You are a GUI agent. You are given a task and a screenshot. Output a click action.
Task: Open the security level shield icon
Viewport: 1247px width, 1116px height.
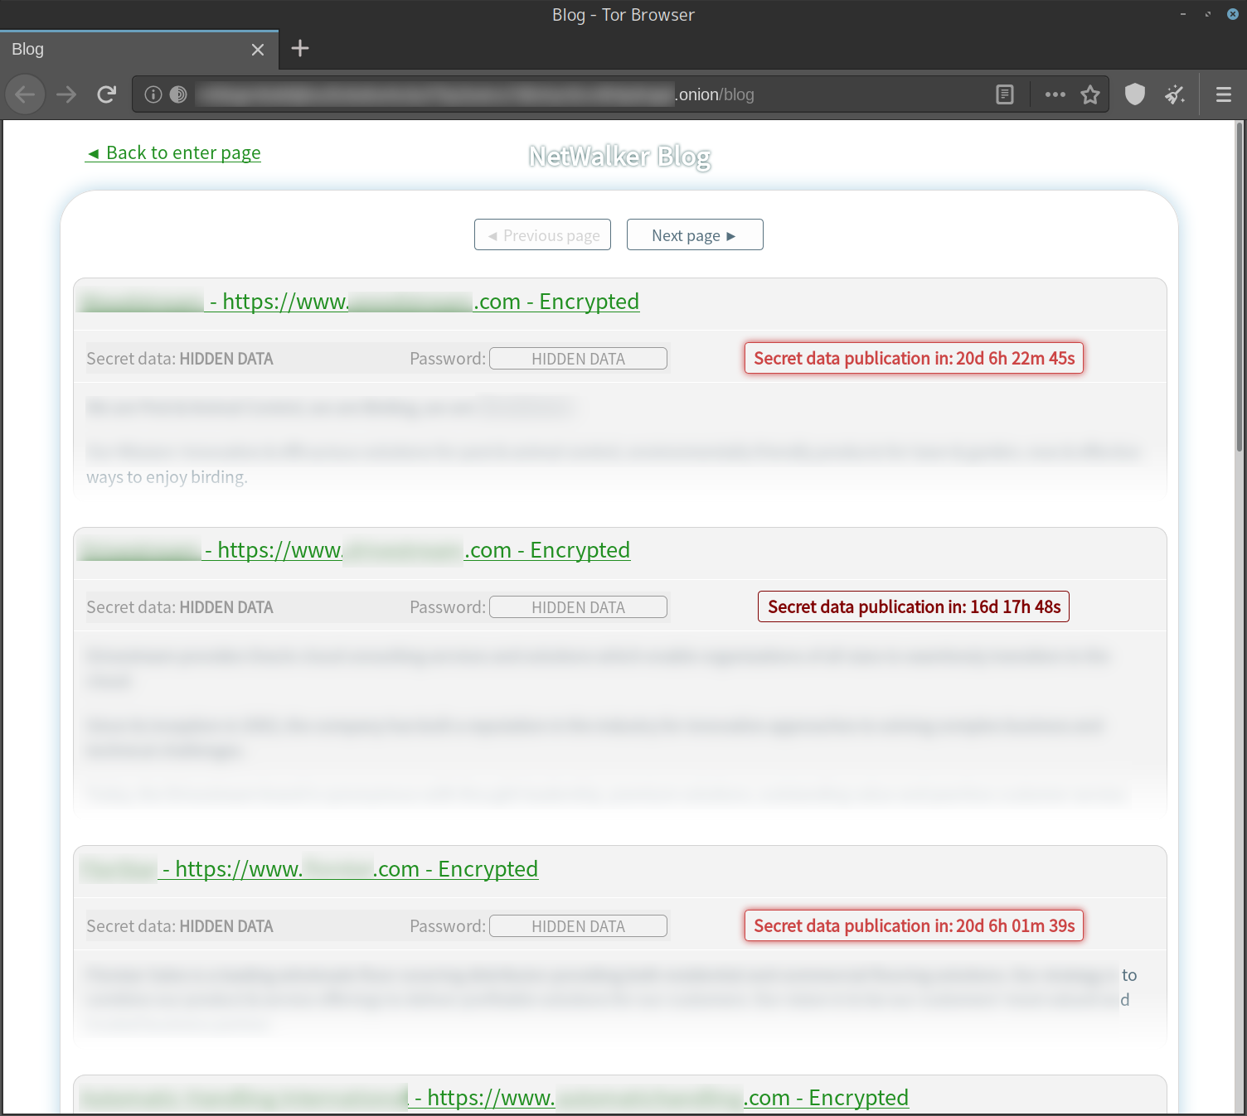pos(1135,94)
